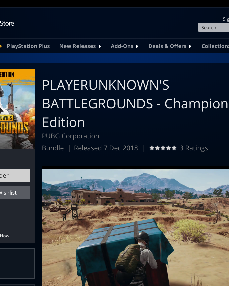Click the Store logo text

coord(7,23)
